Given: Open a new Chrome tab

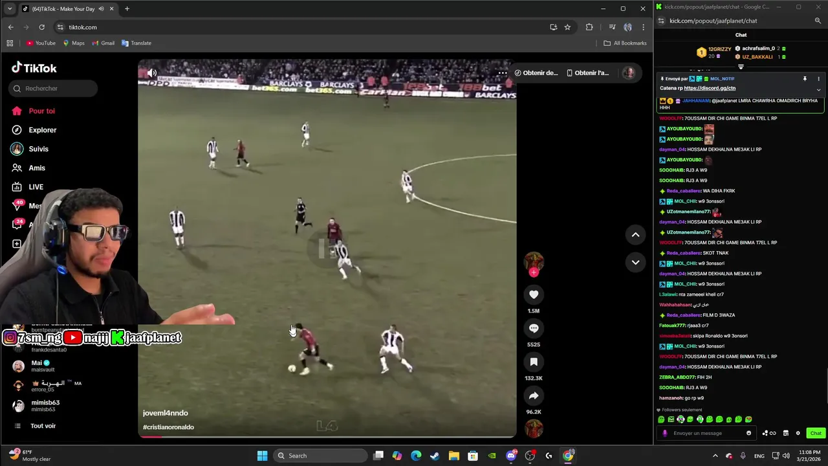Looking at the screenshot, I should pos(127,8).
